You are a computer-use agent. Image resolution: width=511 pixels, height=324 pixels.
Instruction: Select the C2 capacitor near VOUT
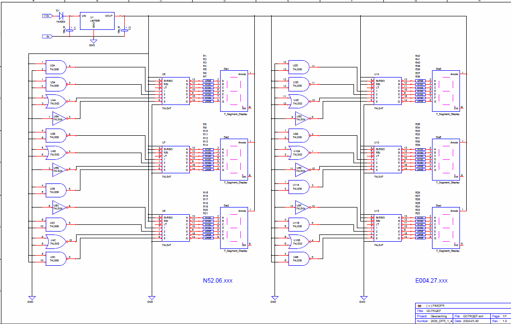[x=125, y=30]
